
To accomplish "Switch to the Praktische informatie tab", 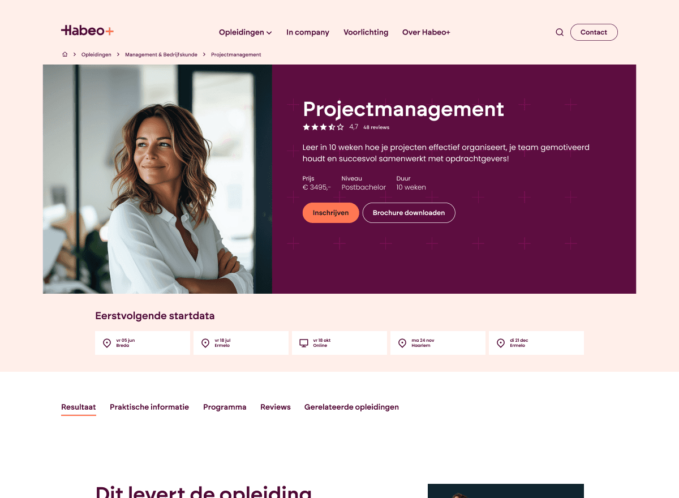I will (149, 407).
